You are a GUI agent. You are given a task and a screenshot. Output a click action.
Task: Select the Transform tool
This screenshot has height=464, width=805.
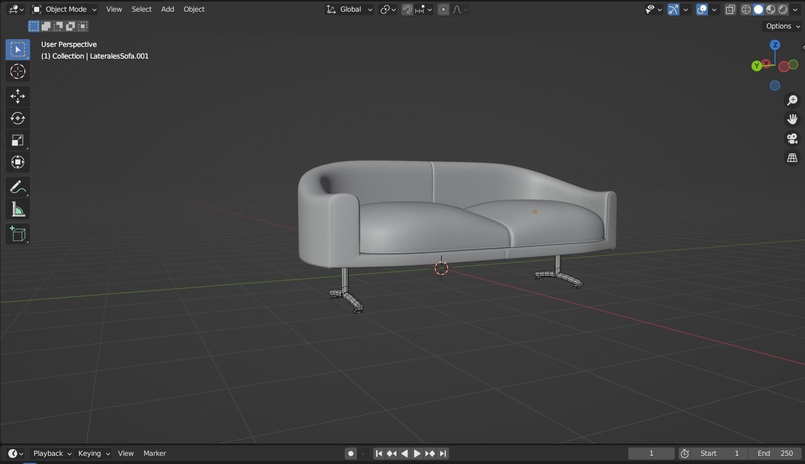[18, 162]
